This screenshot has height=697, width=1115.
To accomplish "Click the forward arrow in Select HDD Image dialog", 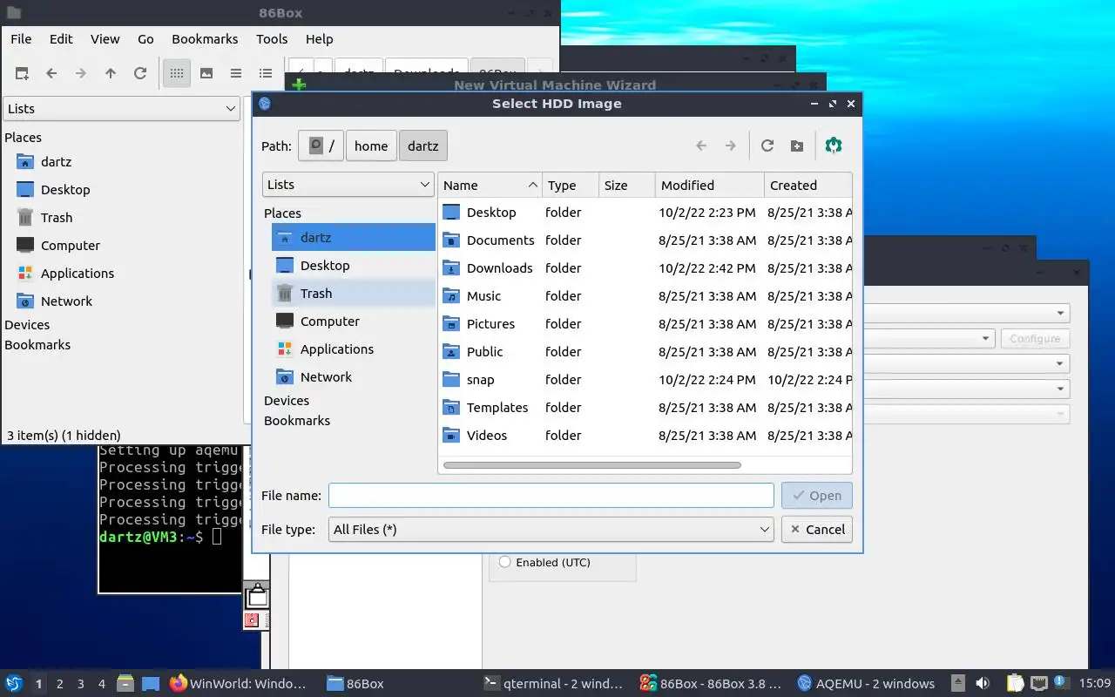I will pyautogui.click(x=731, y=145).
